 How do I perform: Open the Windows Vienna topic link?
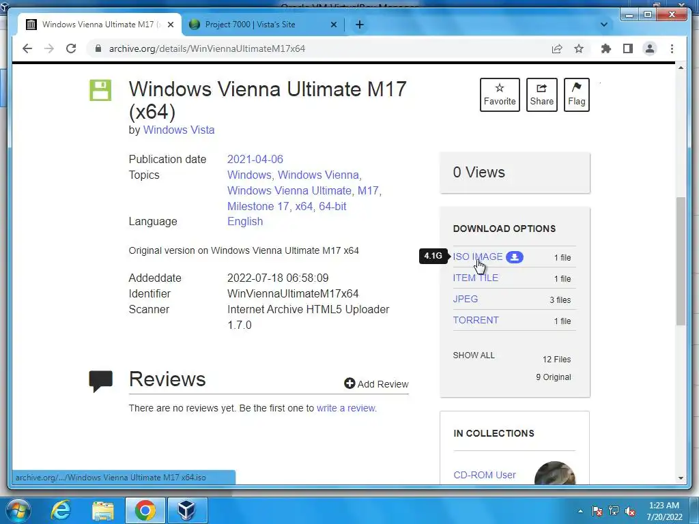[x=318, y=175]
